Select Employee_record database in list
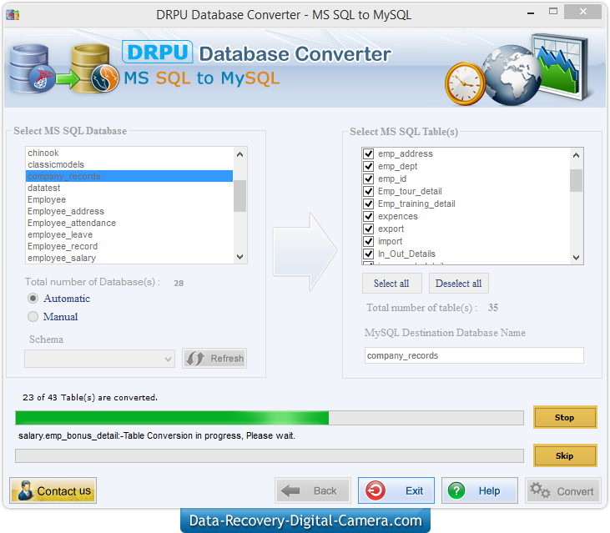The image size is (610, 533). pyautogui.click(x=129, y=246)
